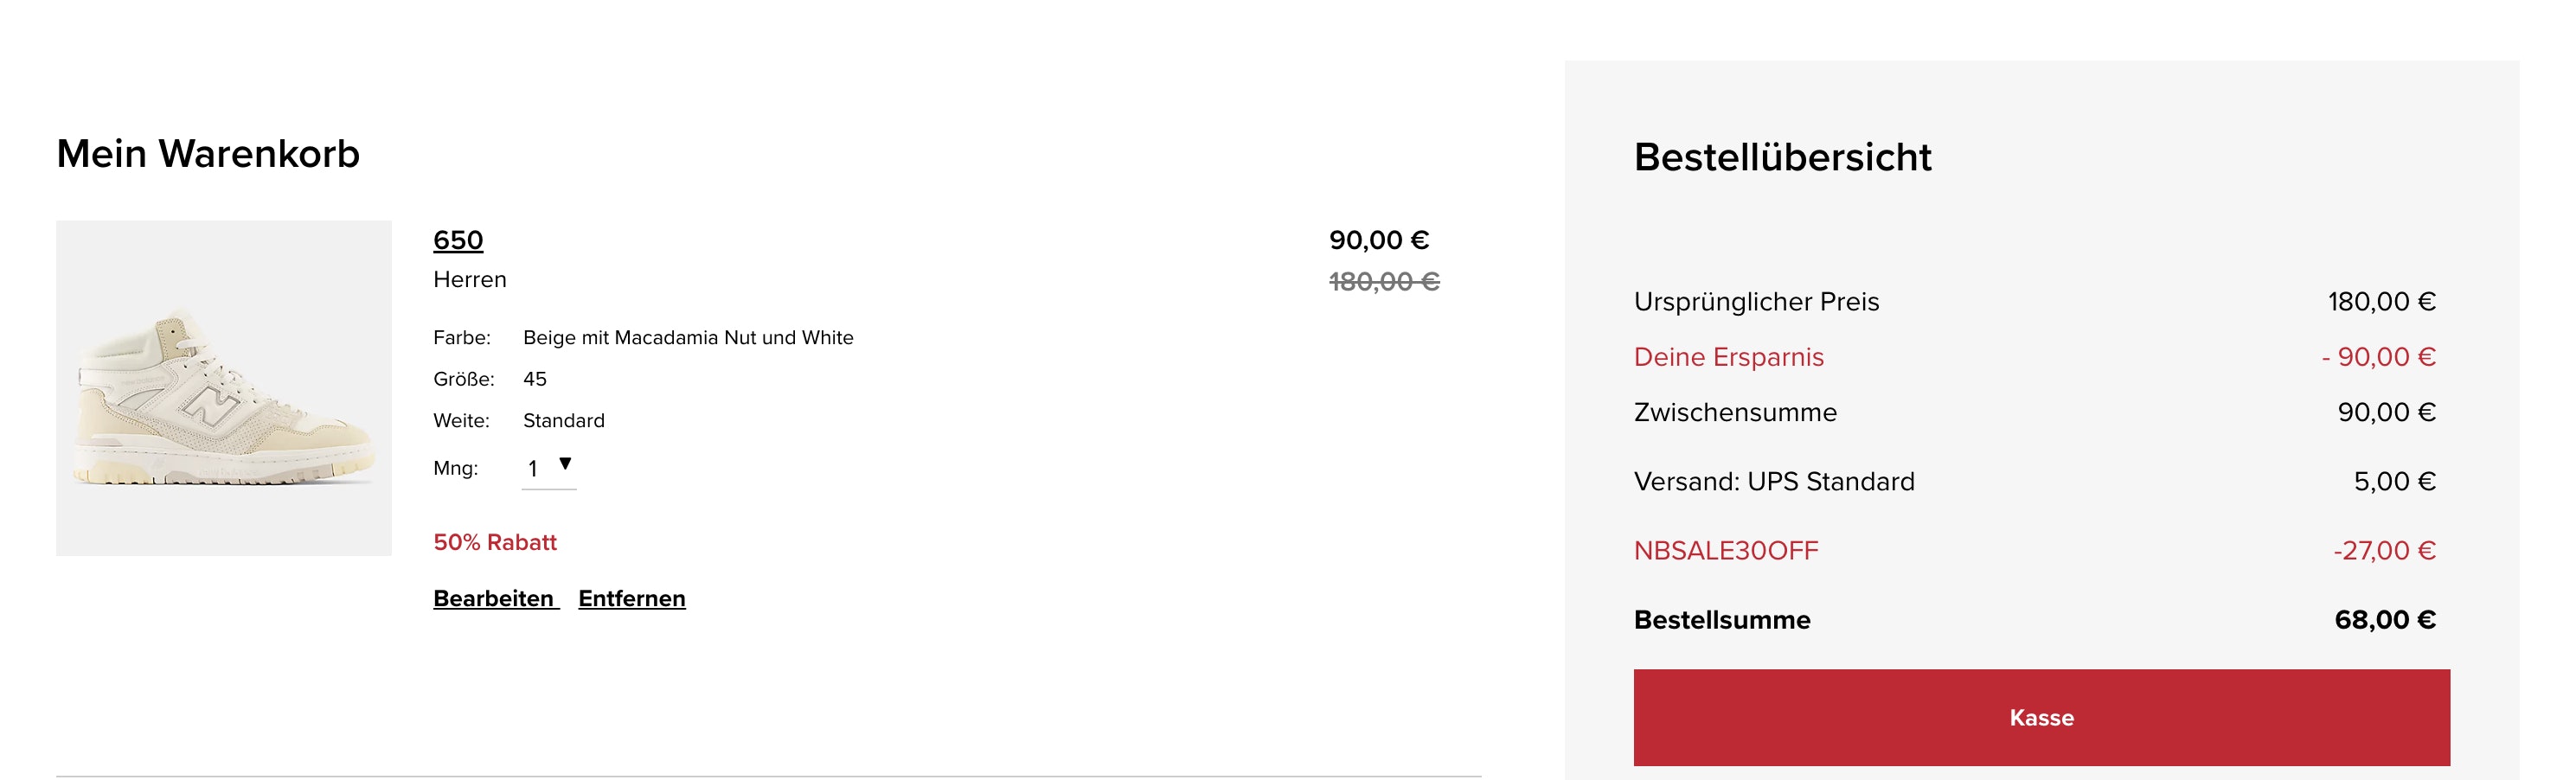2576x780 pixels.
Task: Click the crossed-out 180,00 € item price
Action: point(1384,282)
